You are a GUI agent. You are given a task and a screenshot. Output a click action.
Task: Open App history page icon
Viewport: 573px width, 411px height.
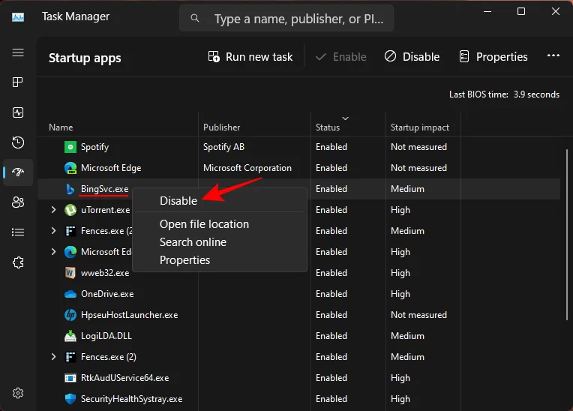[18, 142]
